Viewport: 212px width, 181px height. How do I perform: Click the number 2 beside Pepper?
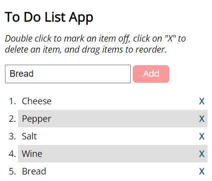tap(12, 119)
